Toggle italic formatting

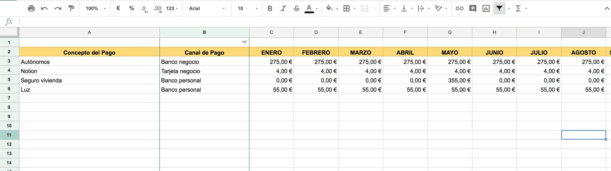tap(283, 8)
